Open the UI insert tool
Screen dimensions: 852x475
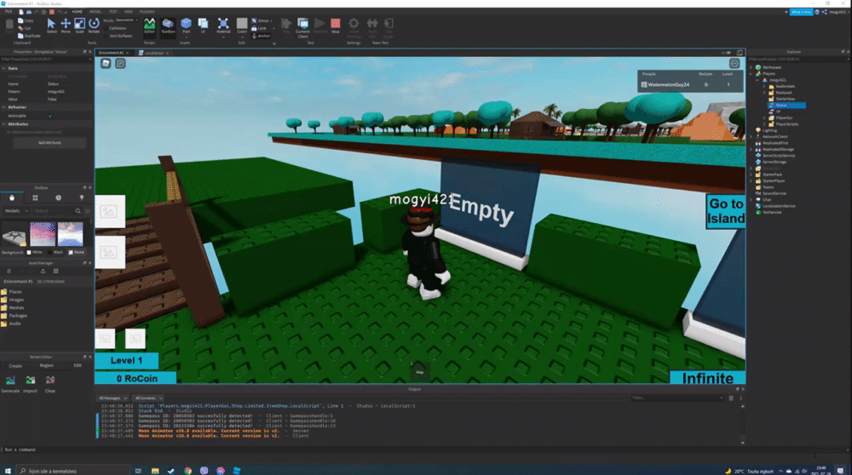click(203, 26)
